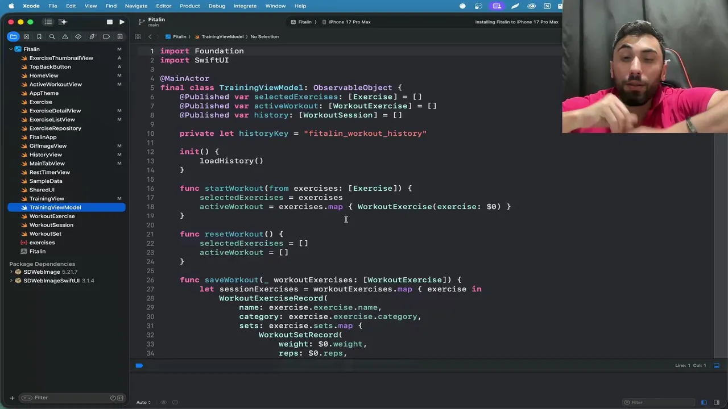This screenshot has width=728, height=409.
Task: Open the Edit menu
Action: point(71,6)
